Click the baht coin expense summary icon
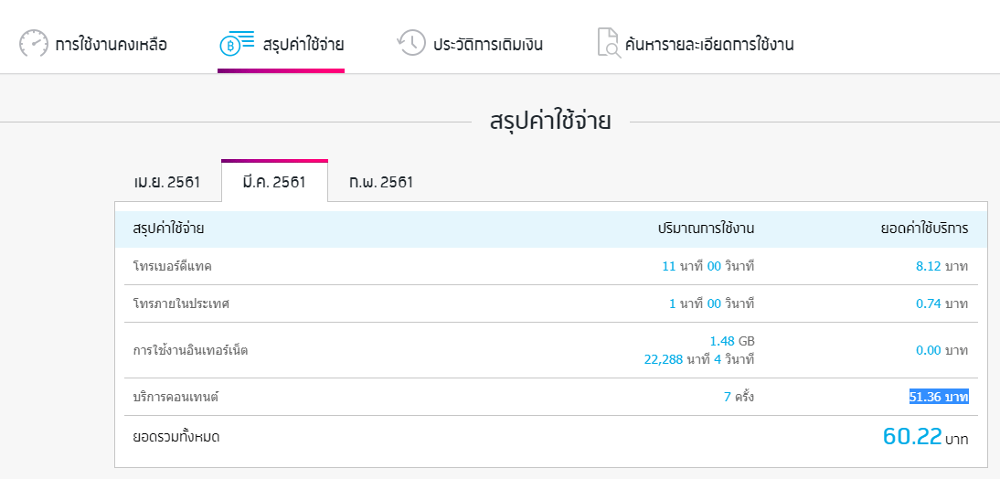This screenshot has height=479, width=1000. (238, 43)
